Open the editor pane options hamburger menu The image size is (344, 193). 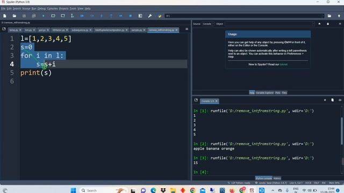pyautogui.click(x=187, y=29)
